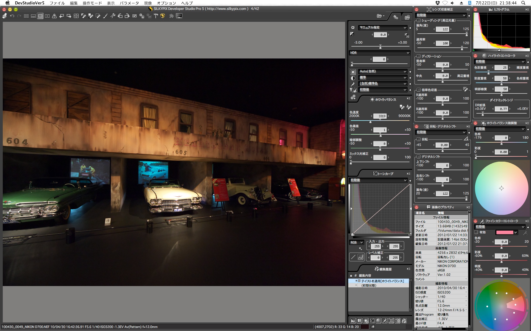Screen dimensions: 531x331
Task: Enable シェーディング(周辺光量) checkbox
Action: (419, 20)
